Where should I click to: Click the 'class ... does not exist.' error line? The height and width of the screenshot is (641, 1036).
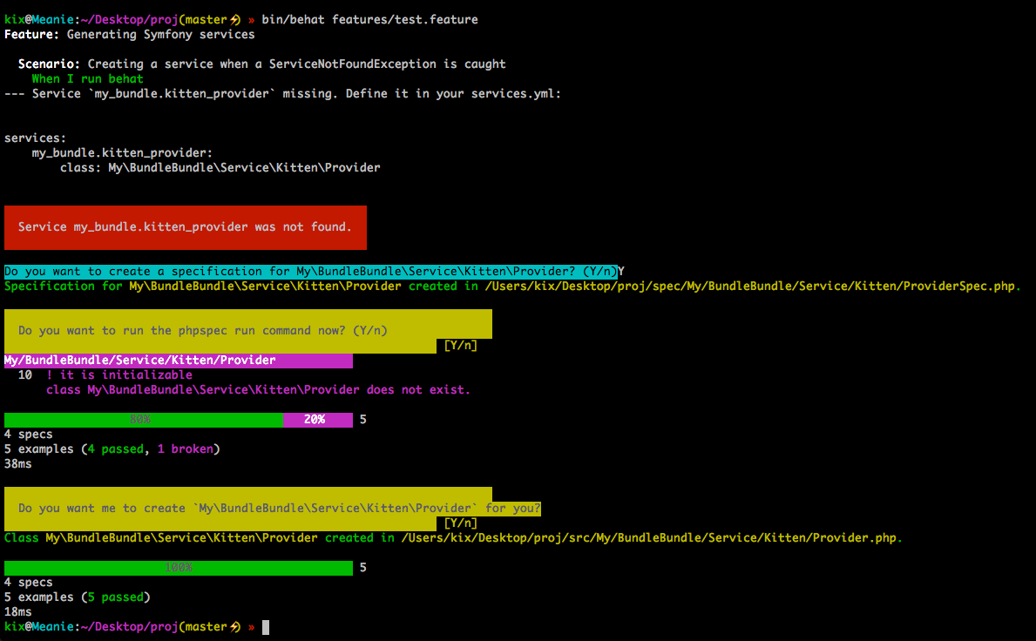pyautogui.click(x=258, y=390)
